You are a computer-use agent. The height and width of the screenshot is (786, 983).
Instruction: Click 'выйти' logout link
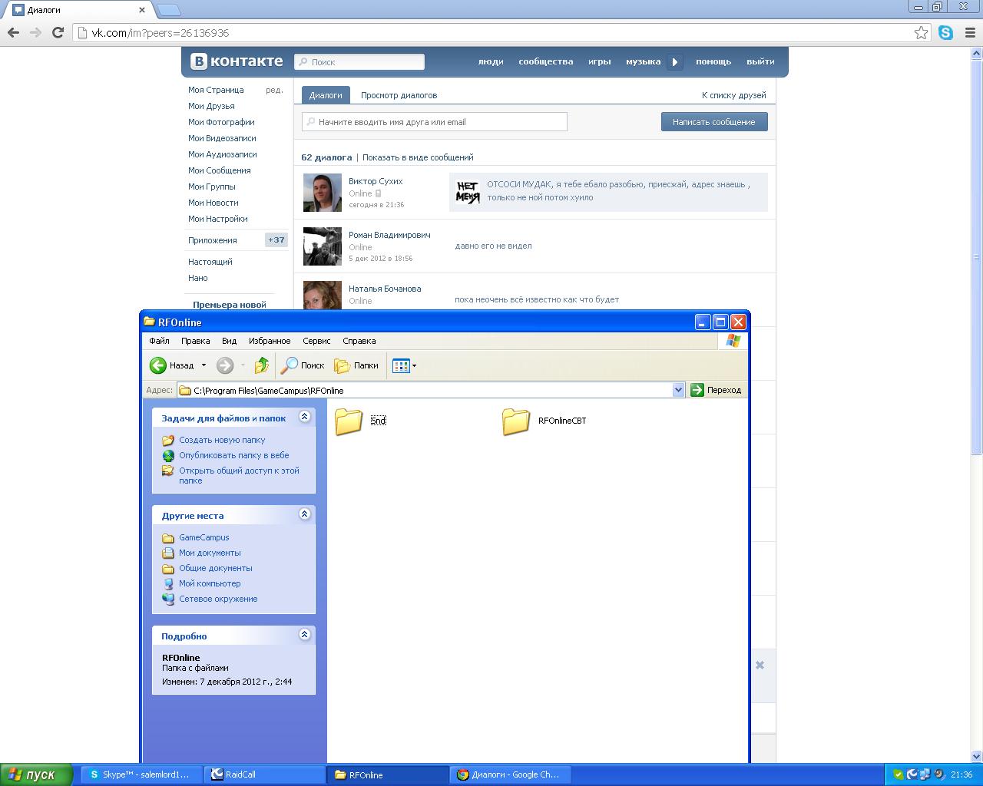coord(760,61)
